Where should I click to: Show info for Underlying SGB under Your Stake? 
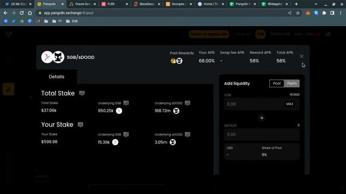(126, 135)
